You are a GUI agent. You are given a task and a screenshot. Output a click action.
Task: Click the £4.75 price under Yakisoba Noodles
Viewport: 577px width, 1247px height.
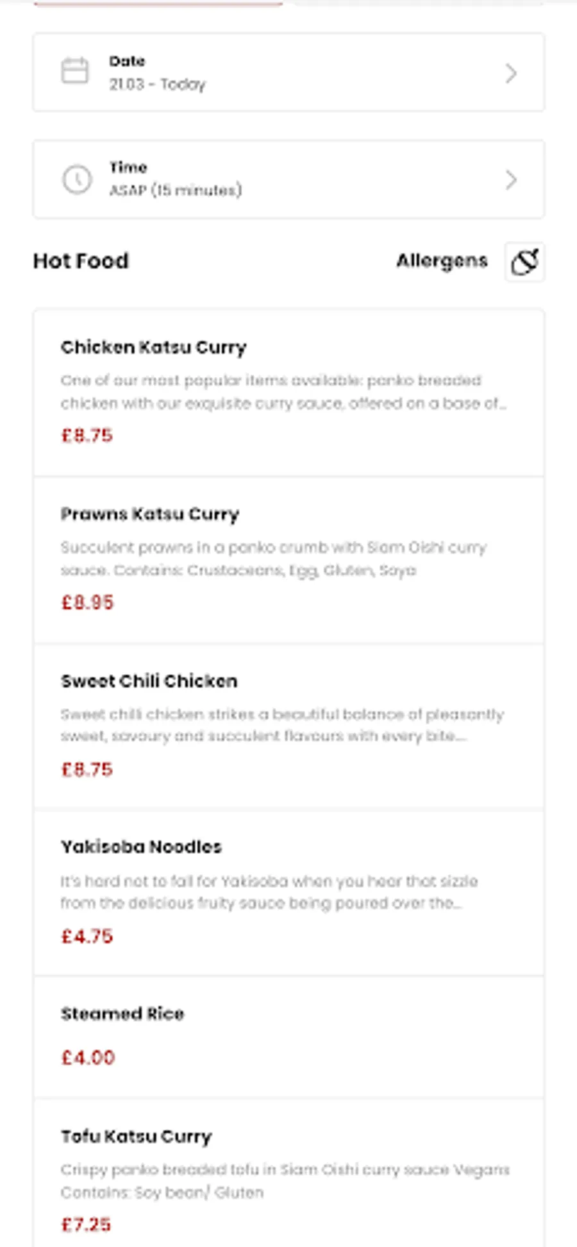pos(87,937)
